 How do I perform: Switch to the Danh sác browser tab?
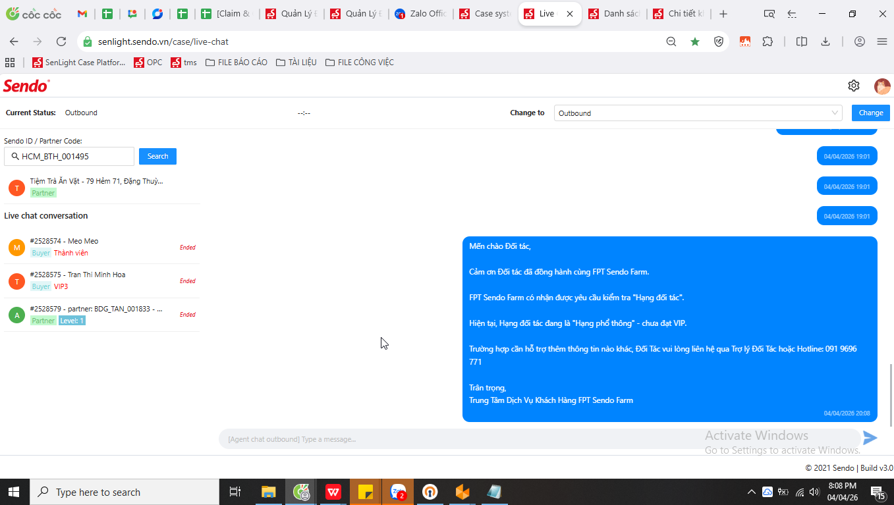point(615,14)
